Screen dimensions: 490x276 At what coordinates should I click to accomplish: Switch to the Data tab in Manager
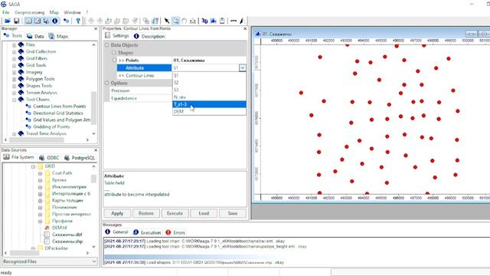[x=35, y=36]
